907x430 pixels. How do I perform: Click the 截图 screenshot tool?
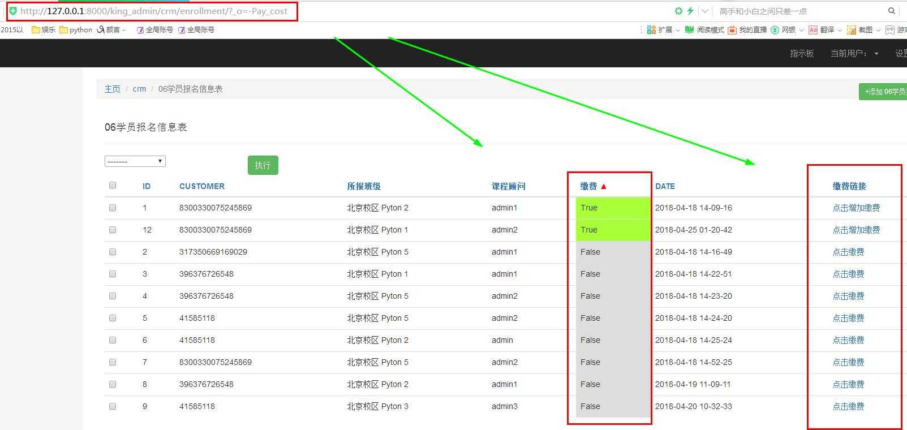tap(860, 29)
